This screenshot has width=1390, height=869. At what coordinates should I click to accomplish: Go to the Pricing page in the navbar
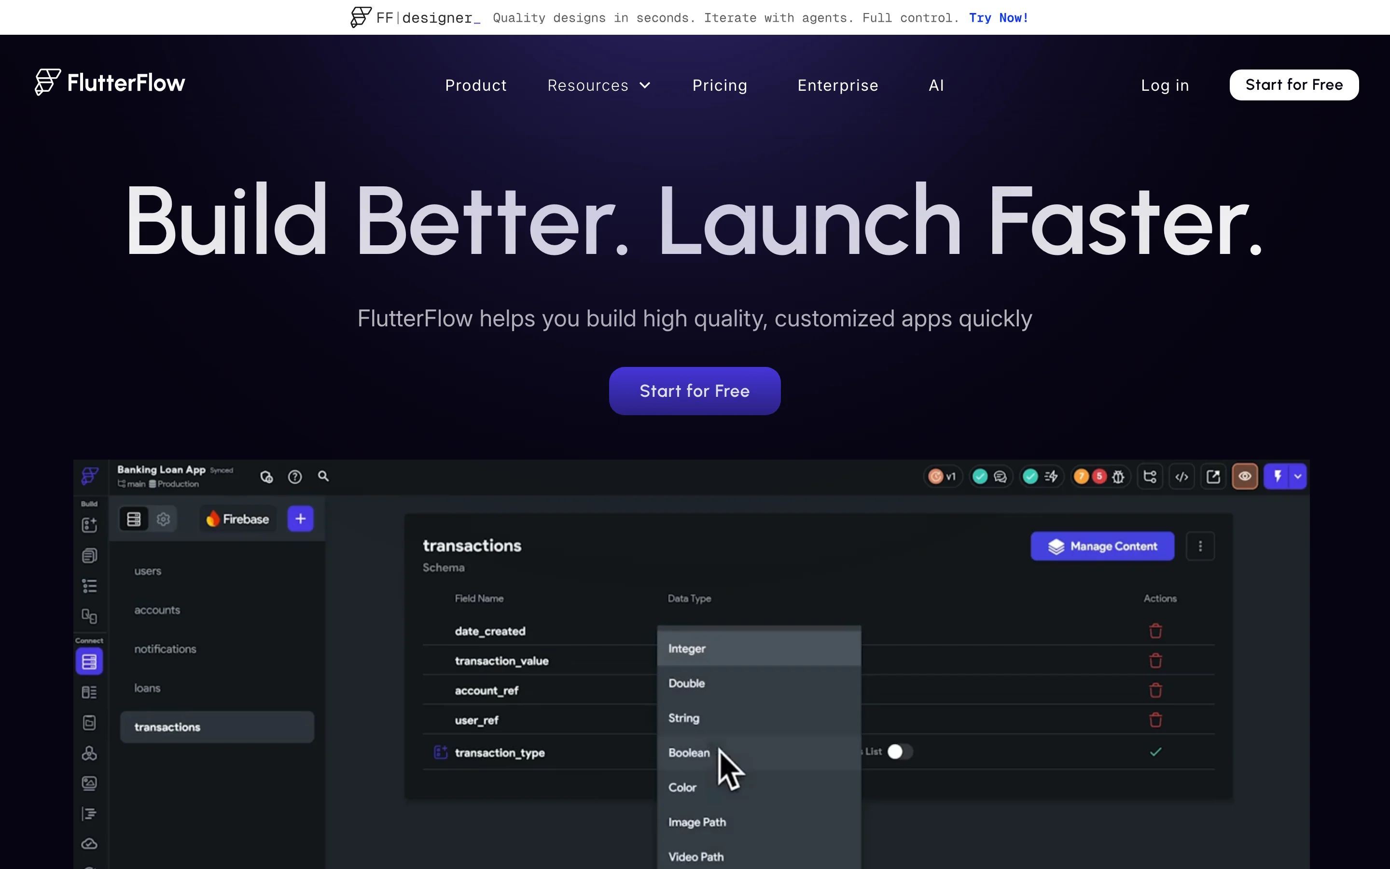click(x=720, y=85)
